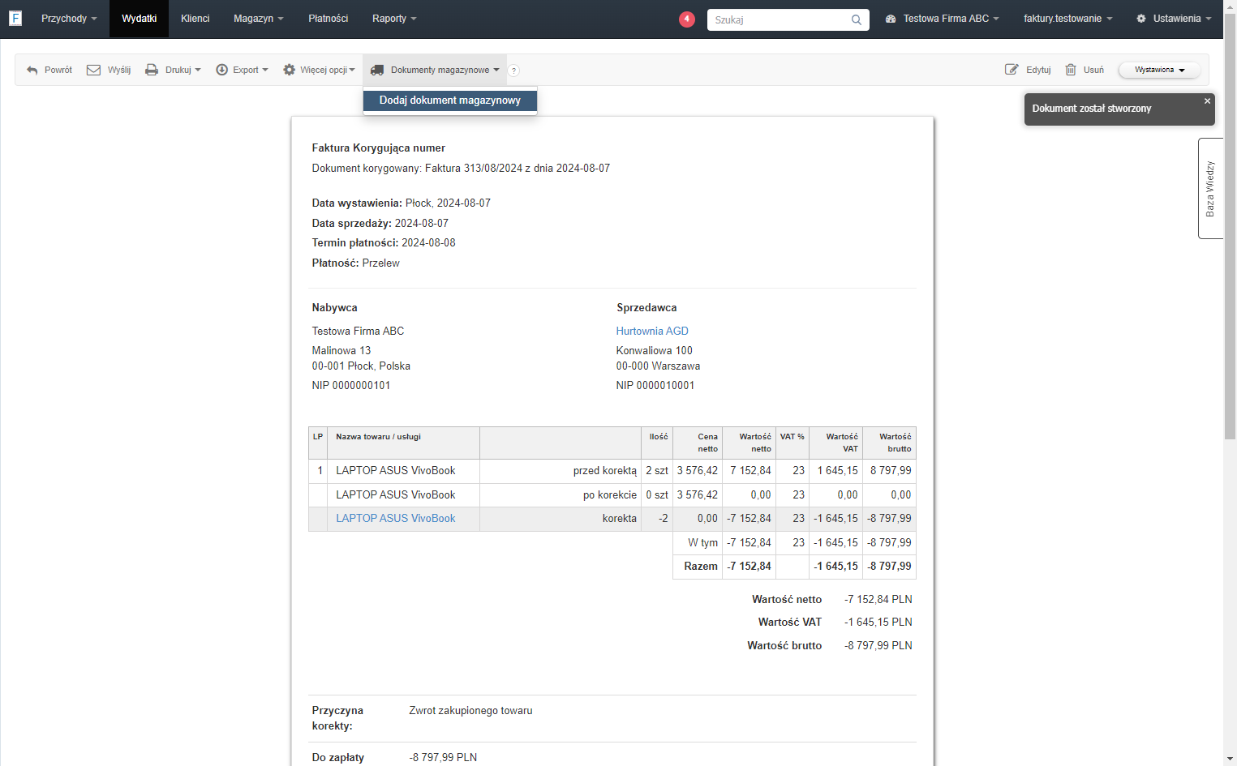
Task: Click the Dokumenty magazynowe truck icon
Action: point(377,71)
